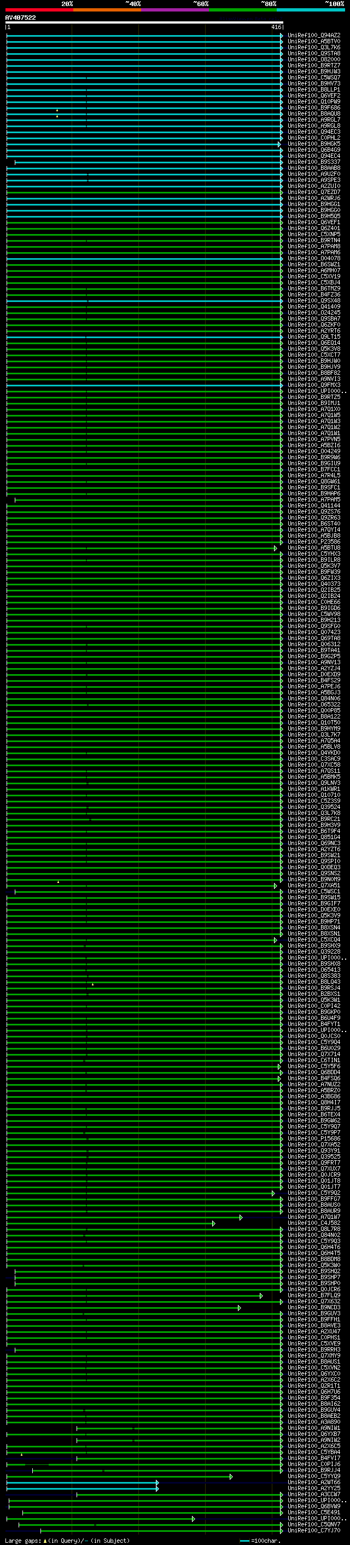
Task: Select the UniRef100_Q69NC3 label
Action: point(314,843)
